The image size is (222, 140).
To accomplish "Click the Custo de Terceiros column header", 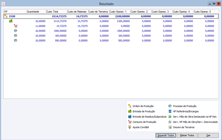I will tap(99, 12).
